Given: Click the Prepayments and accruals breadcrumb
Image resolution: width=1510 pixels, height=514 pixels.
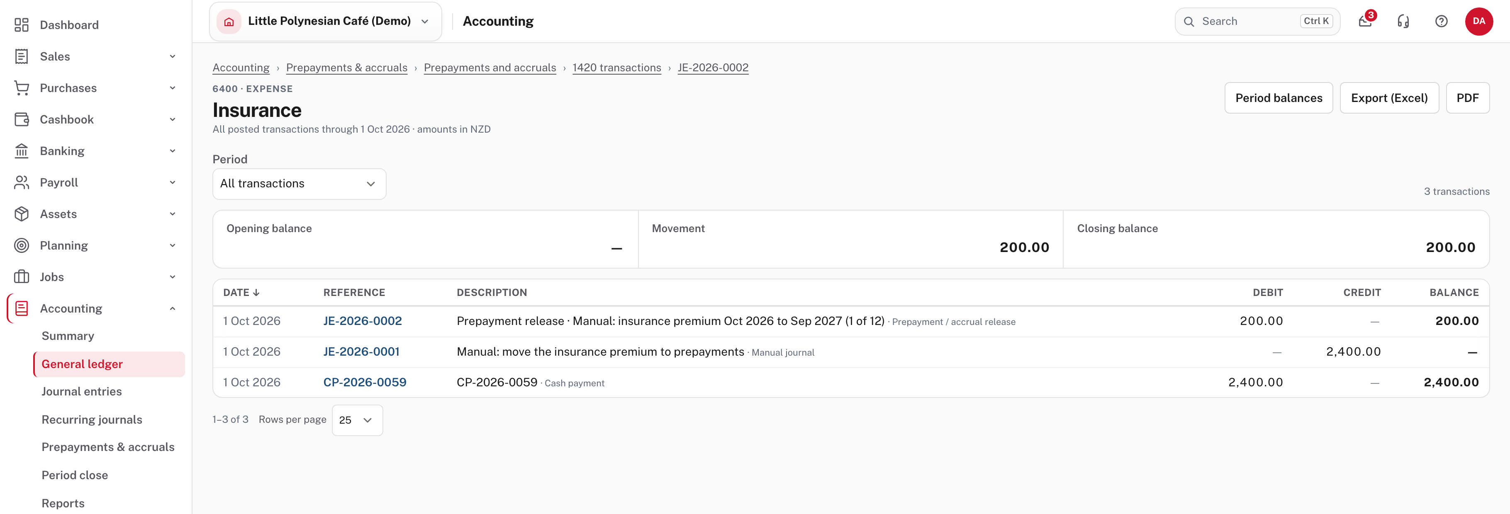Looking at the screenshot, I should point(490,67).
